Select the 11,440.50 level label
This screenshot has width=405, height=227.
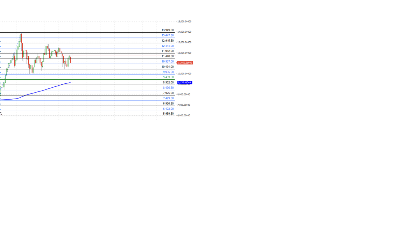[168, 56]
